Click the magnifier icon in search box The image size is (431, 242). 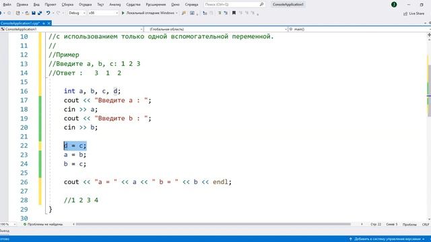(x=261, y=5)
